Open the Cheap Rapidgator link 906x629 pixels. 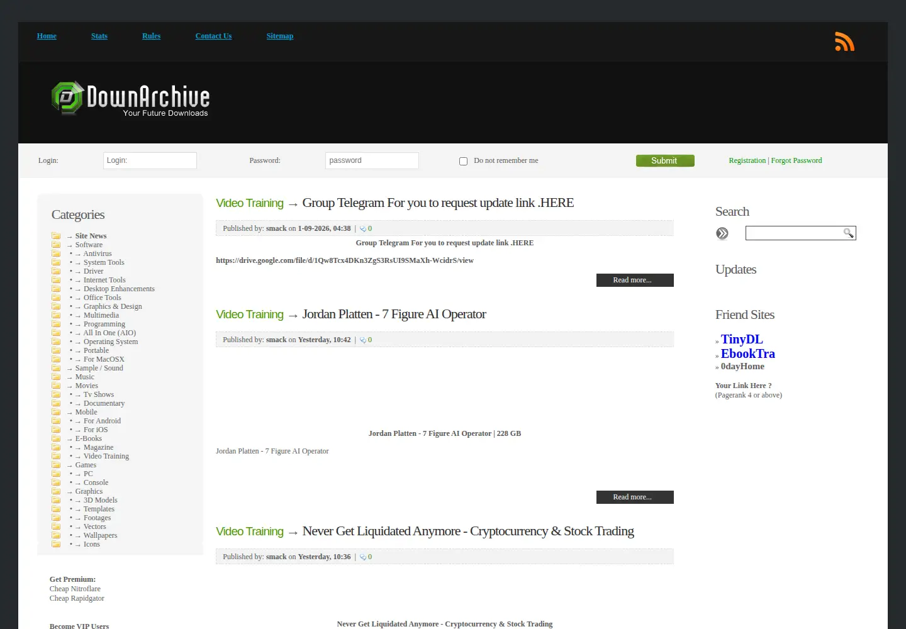click(77, 598)
